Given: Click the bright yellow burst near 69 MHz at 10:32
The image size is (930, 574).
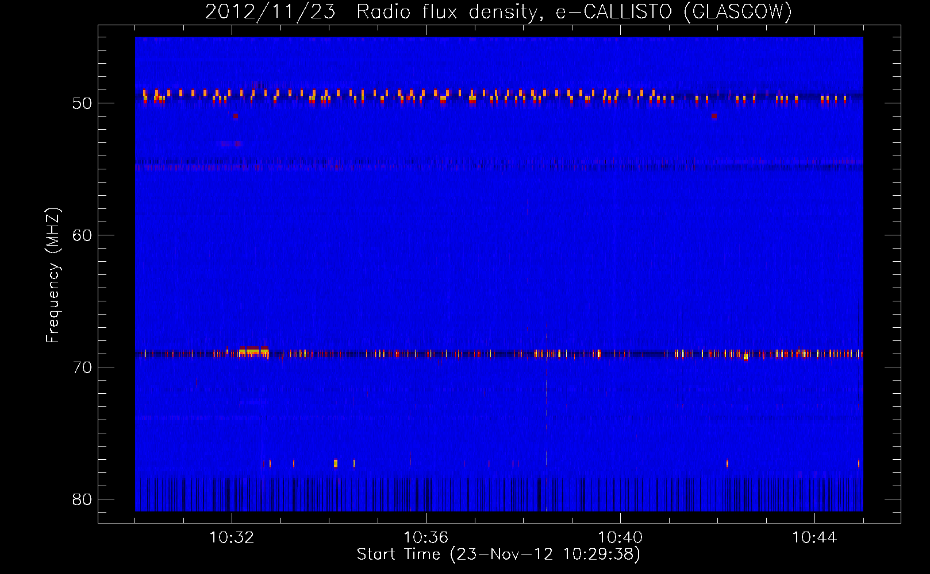Looking at the screenshot, I should [x=253, y=351].
